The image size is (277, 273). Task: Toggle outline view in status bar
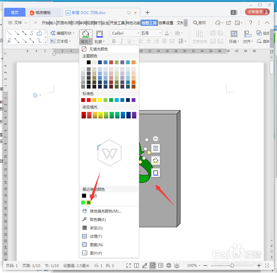pyautogui.click(x=161, y=266)
